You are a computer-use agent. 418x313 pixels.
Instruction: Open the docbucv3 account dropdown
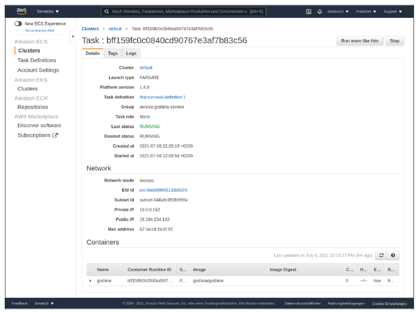[x=338, y=11]
